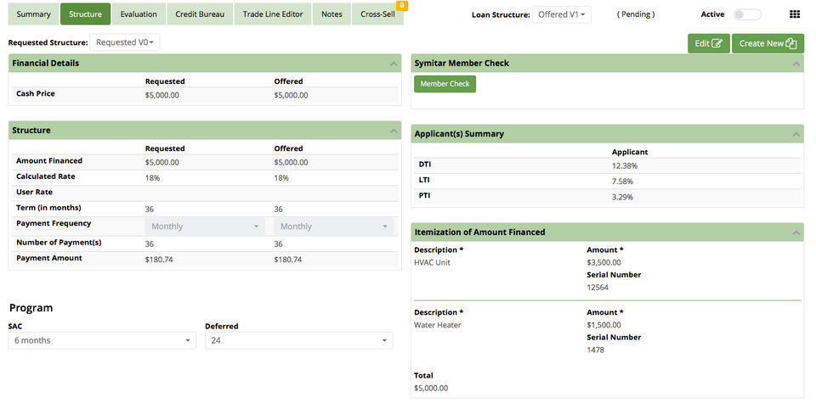
Task: Switch to the Summary tab
Action: pos(33,14)
